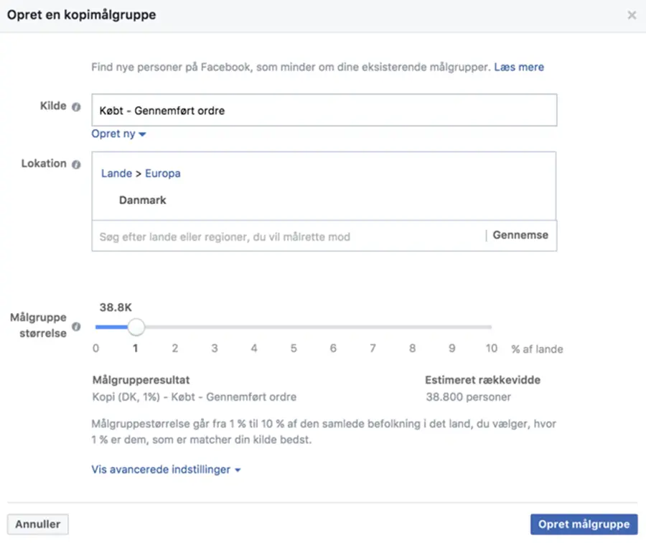The image size is (646, 543).
Task: Click the Lande breadcrumb link
Action: coord(116,173)
